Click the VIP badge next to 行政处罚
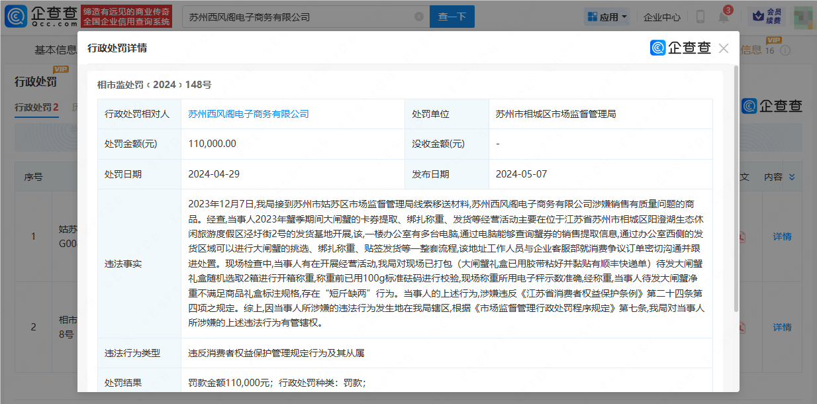The image size is (817, 404). tap(62, 70)
